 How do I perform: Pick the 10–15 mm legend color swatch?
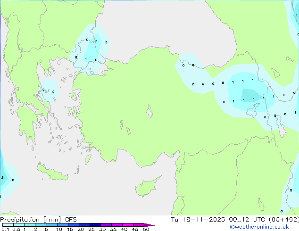click(x=62, y=225)
